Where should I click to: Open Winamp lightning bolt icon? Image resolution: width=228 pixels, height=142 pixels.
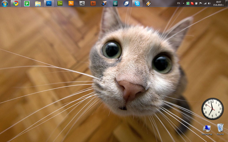pyautogui.click(x=148, y=3)
